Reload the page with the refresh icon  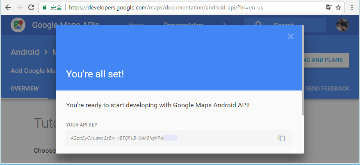pyautogui.click(x=31, y=7)
